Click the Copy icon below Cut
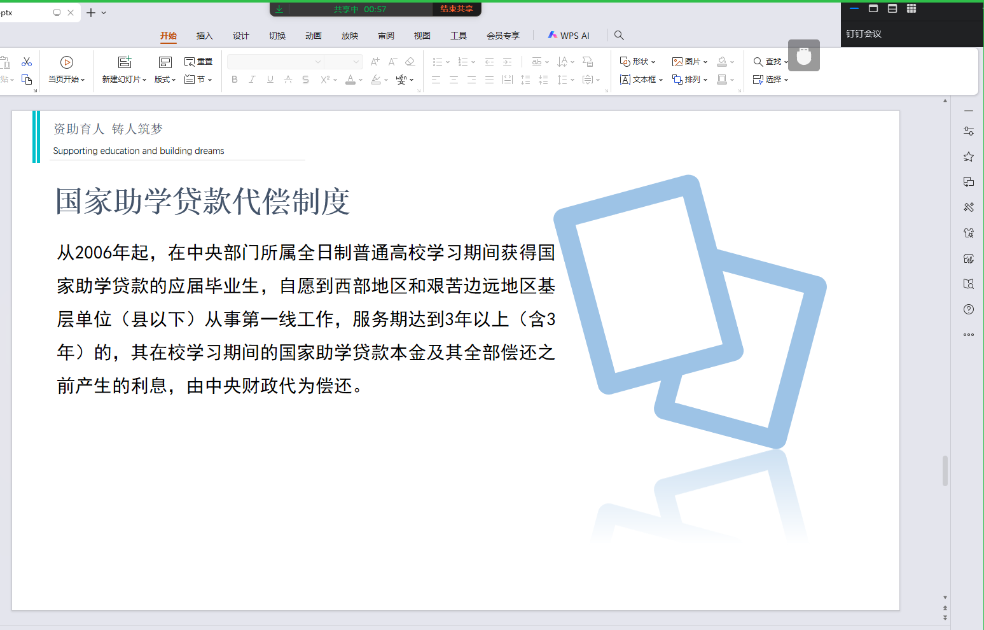The width and height of the screenshot is (984, 630). click(x=27, y=80)
